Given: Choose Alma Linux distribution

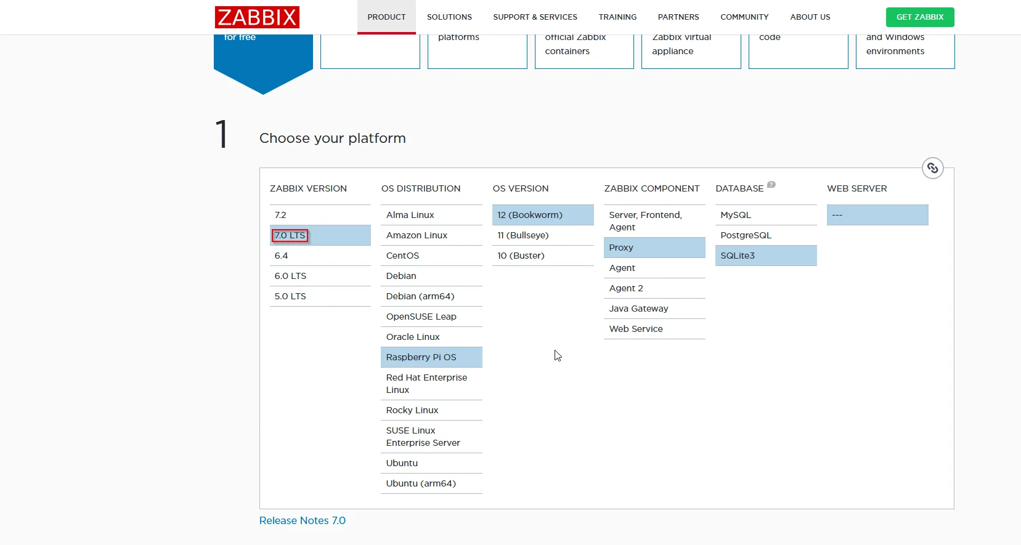Looking at the screenshot, I should [431, 215].
